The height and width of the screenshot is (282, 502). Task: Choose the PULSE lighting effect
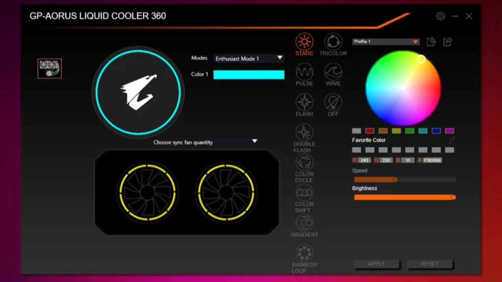click(x=304, y=74)
